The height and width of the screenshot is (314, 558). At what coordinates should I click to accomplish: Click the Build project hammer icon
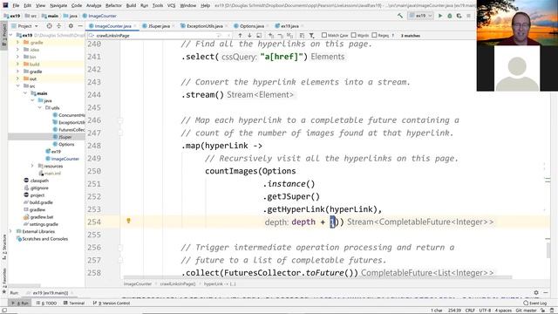coord(400,16)
